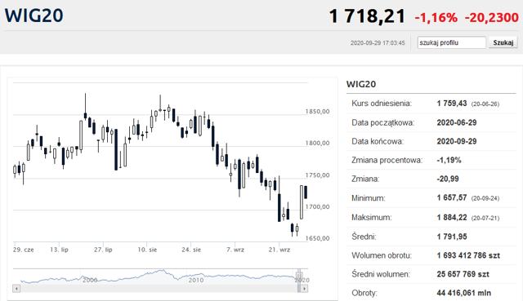
Task: Click the Data początkowa value 2020-06-29
Action: (457, 122)
